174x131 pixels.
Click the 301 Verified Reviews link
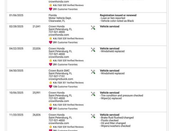pyautogui.click(x=73, y=83)
